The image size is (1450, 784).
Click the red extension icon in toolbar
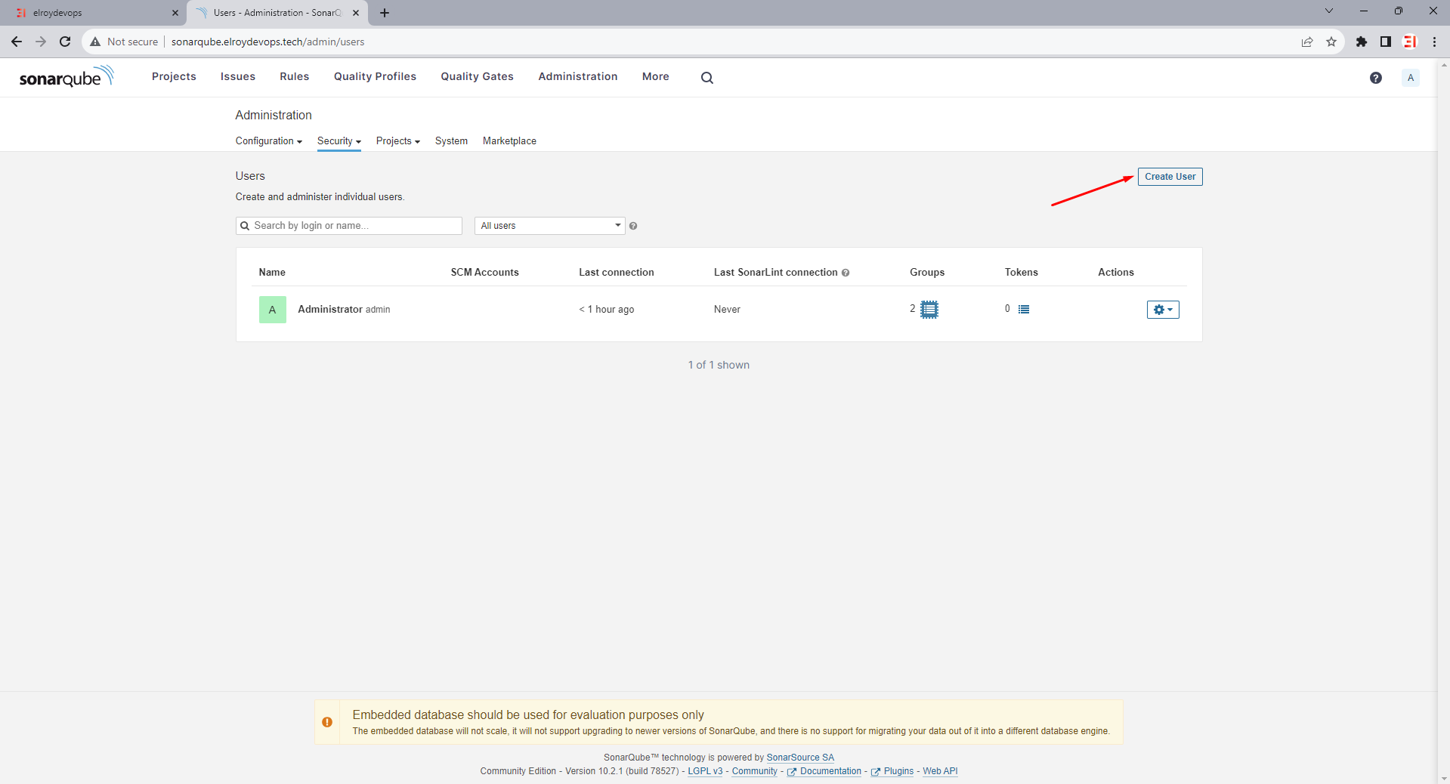1409,42
